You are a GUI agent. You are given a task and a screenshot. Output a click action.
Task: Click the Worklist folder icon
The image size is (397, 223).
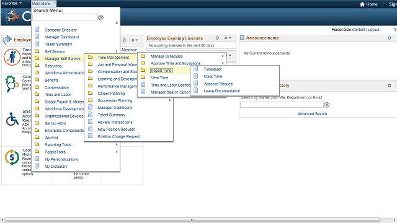(37, 138)
